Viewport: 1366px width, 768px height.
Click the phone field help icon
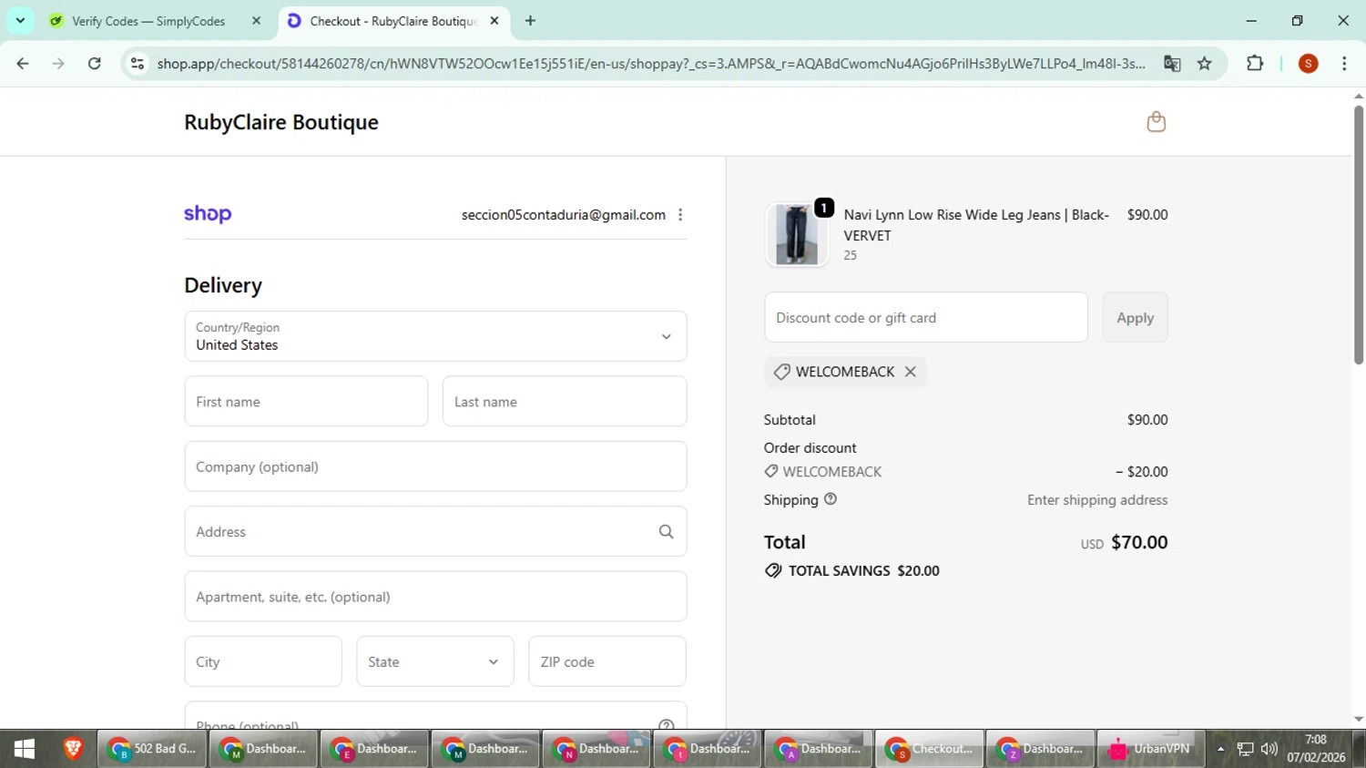pos(666,726)
